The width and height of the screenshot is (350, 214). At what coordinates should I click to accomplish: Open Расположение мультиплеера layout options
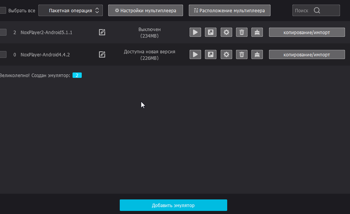coord(230,10)
